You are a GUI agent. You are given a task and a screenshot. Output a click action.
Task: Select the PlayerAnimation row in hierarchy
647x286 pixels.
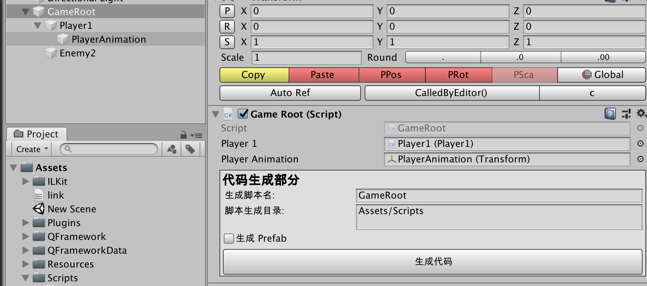(x=105, y=39)
